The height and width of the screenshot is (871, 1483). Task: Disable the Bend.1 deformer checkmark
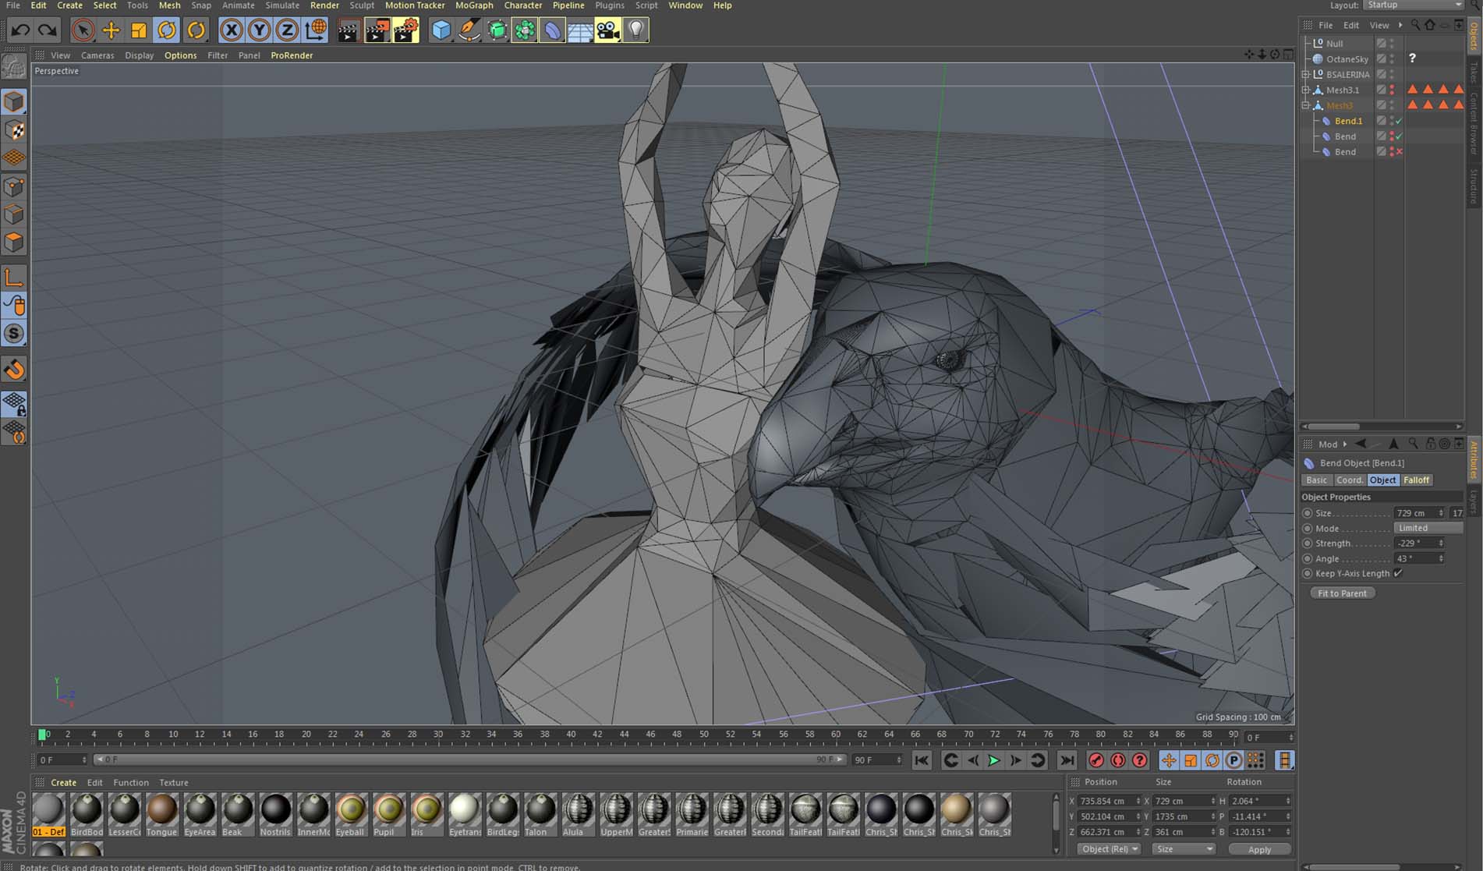tap(1400, 121)
